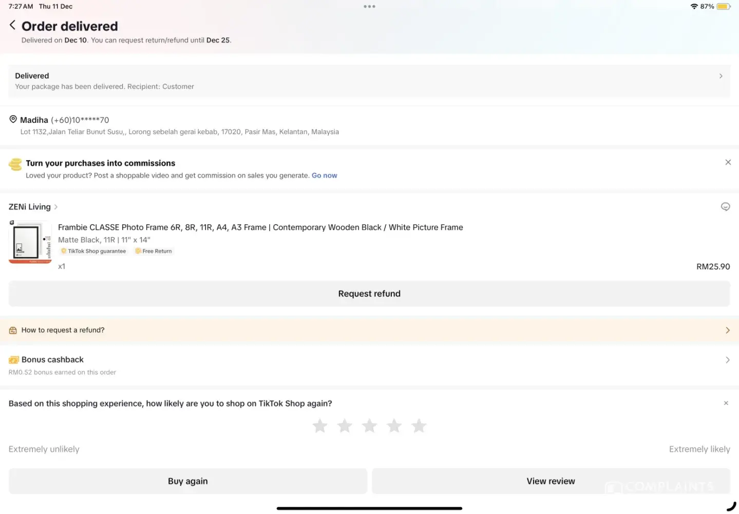The image size is (739, 514).
Task: Tap the TikTok Shop guarantee badge
Action: [x=93, y=251]
